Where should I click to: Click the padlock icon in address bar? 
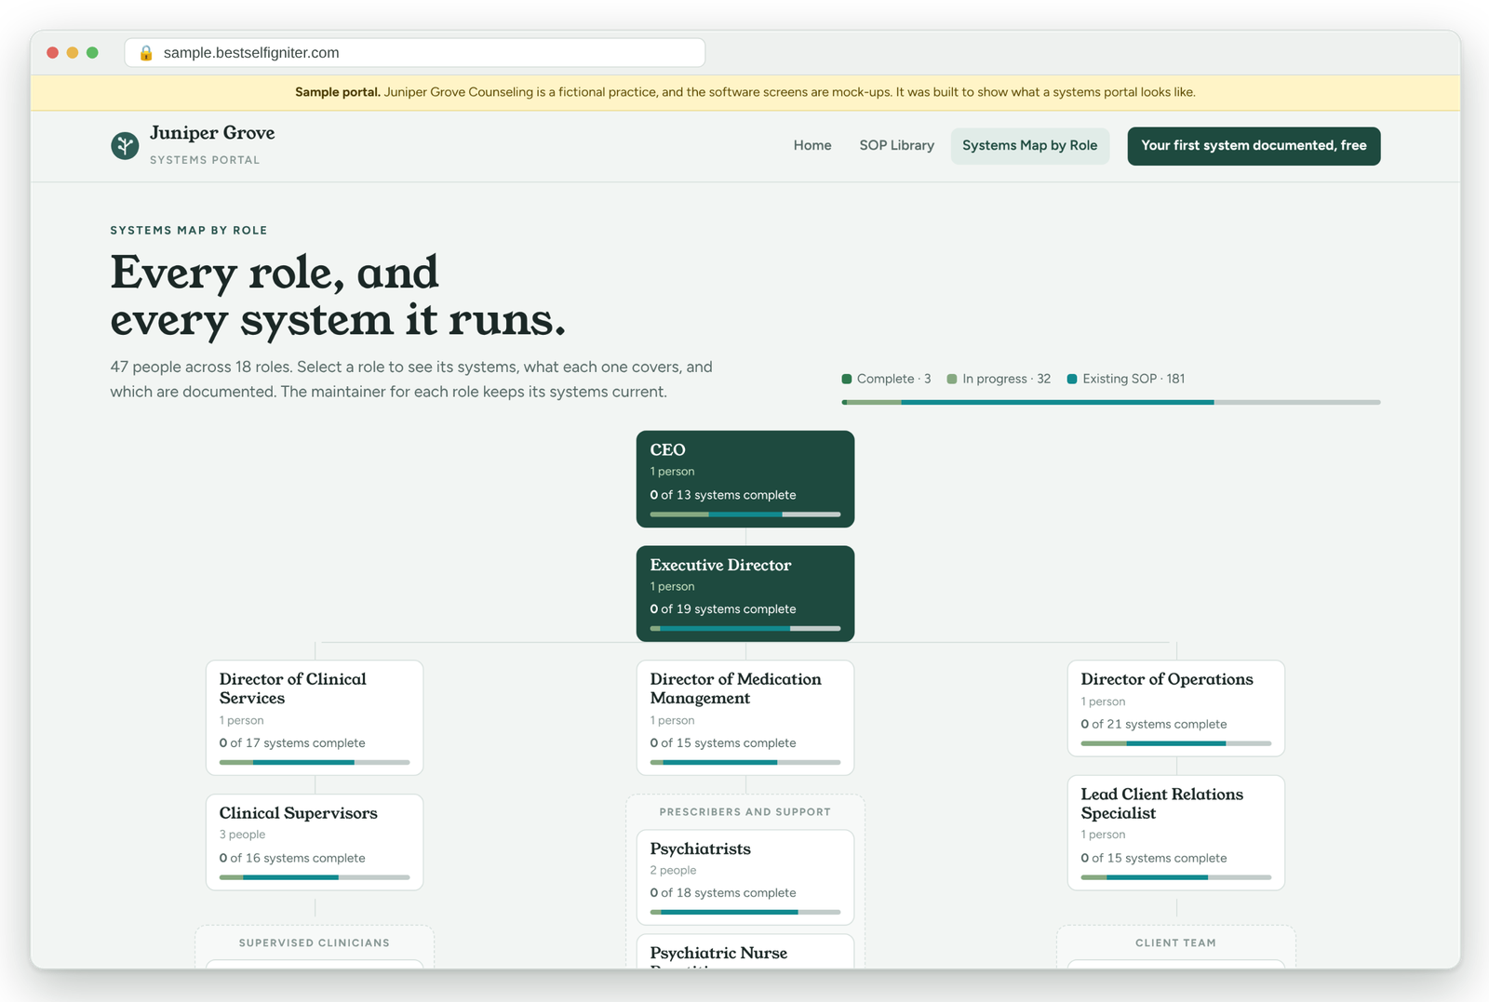146,53
